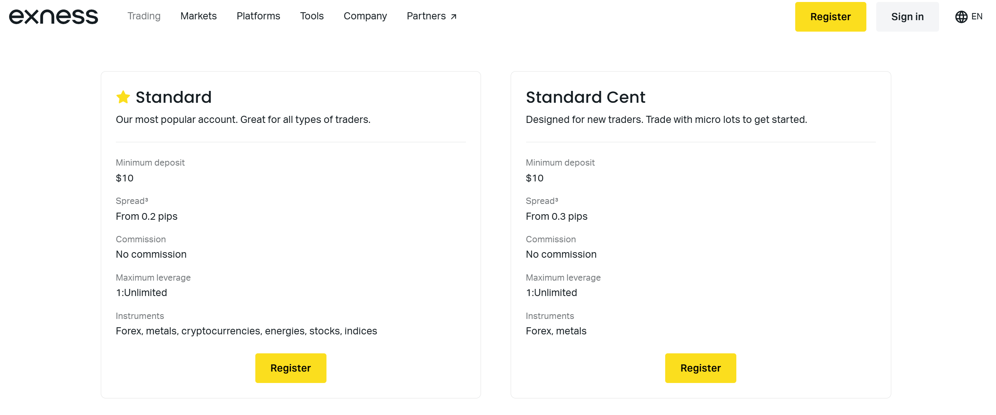Click the Sign in button
Viewport: 996px width, 415px height.
coord(907,17)
